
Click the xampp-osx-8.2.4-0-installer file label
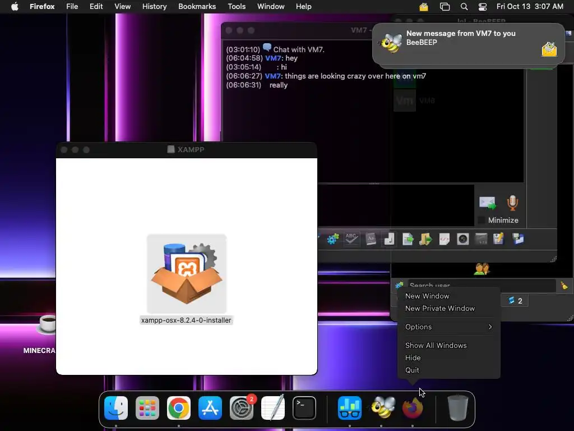coord(186,320)
